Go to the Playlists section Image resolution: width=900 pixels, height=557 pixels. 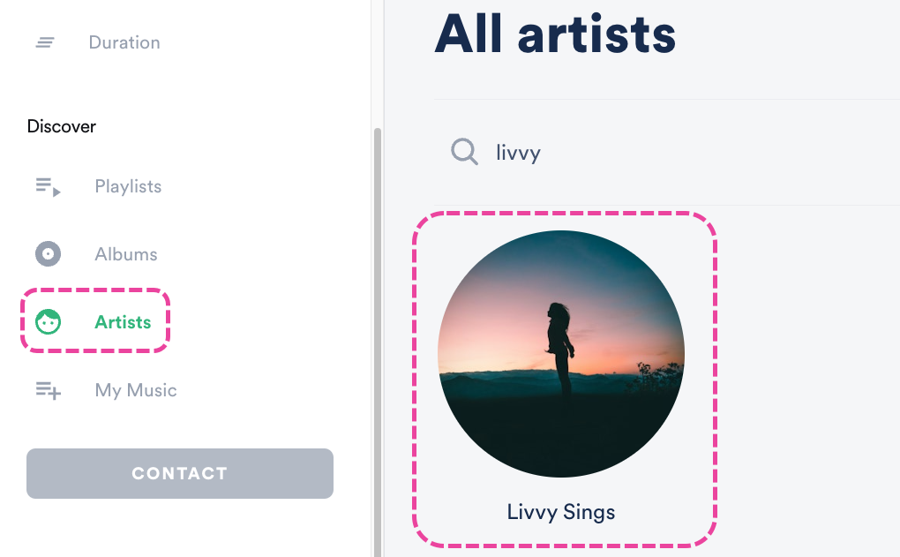click(x=128, y=186)
